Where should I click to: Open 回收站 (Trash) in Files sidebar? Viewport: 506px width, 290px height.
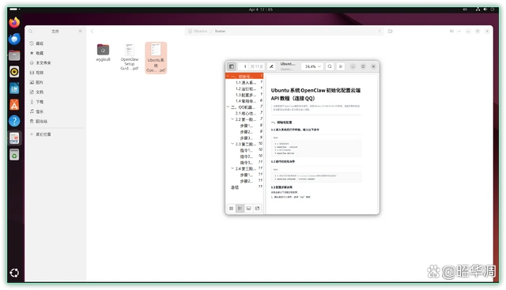pos(55,121)
